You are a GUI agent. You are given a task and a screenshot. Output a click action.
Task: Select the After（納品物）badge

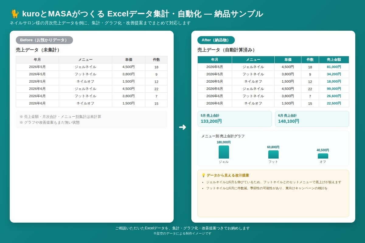click(x=216, y=40)
